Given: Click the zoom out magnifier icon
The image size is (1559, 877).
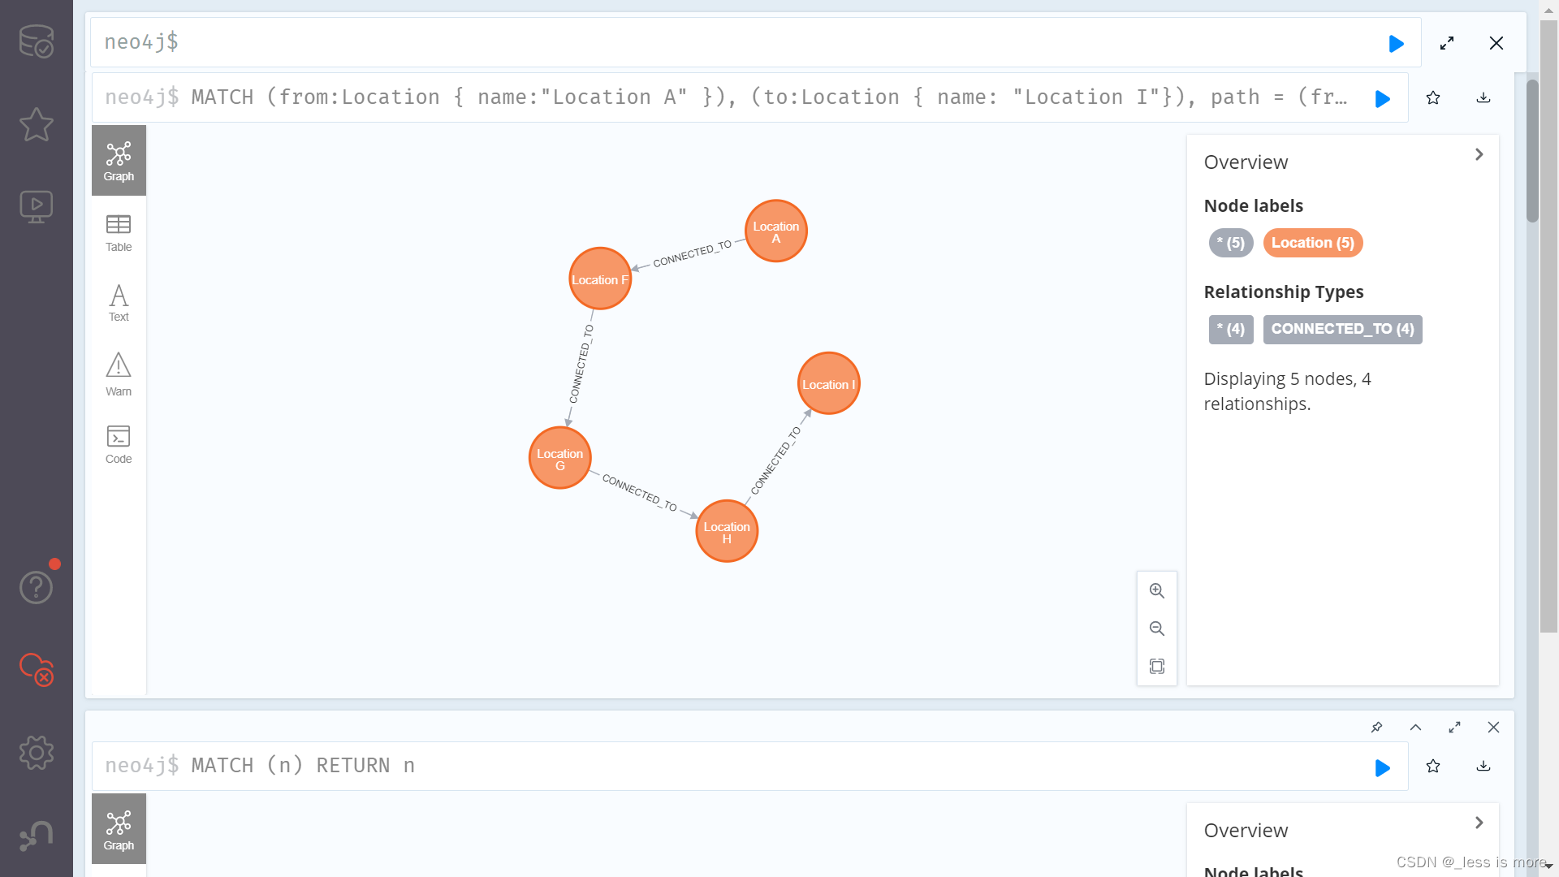Looking at the screenshot, I should pos(1156,629).
